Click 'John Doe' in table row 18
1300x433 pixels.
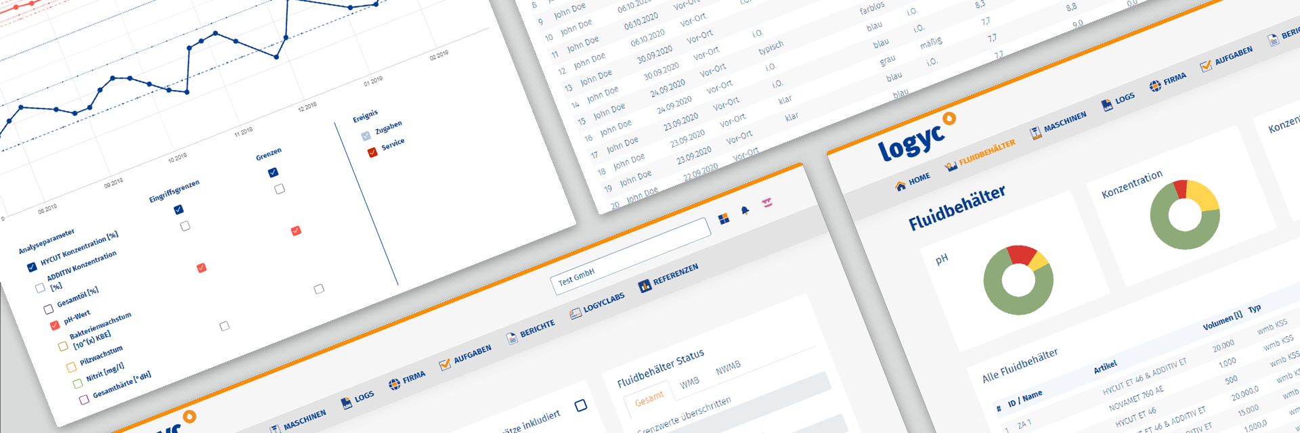628,160
